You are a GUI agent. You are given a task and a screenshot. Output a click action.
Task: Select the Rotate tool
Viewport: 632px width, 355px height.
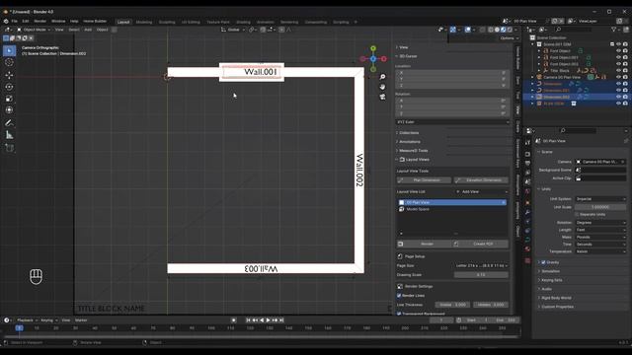coord(9,87)
